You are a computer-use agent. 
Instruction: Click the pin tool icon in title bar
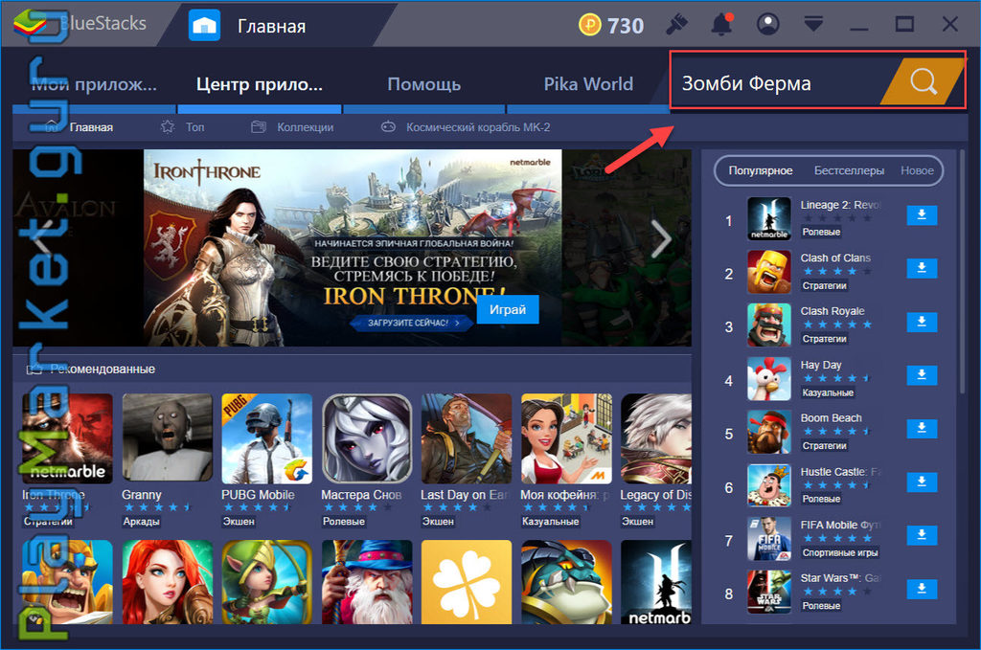(676, 24)
